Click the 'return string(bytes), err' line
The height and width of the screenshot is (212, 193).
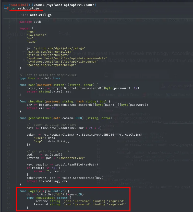tap(49, 91)
